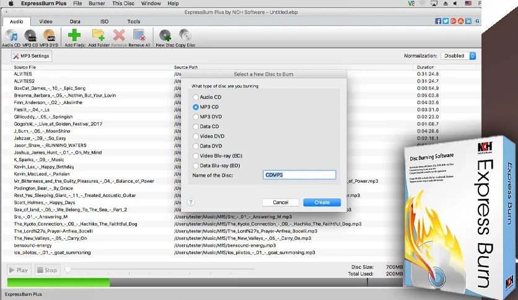
Task: Click the green disc usage bar
Action: tap(58, 283)
